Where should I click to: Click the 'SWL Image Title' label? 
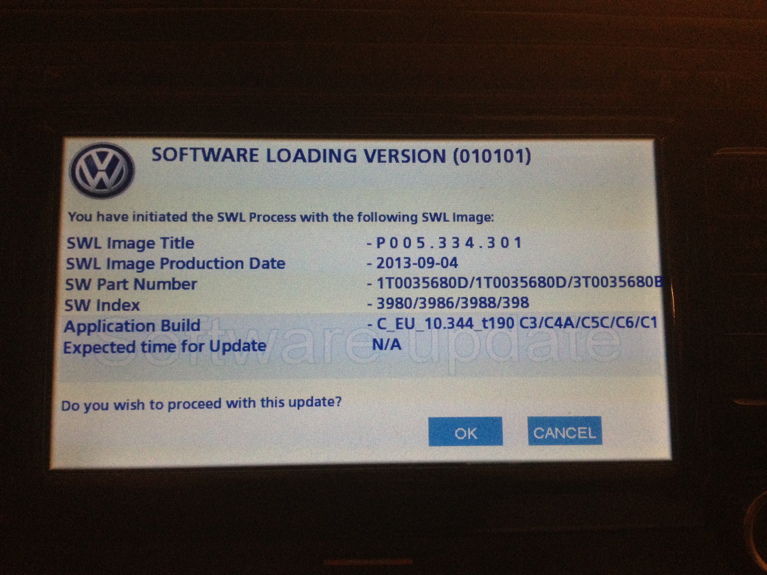click(x=130, y=243)
